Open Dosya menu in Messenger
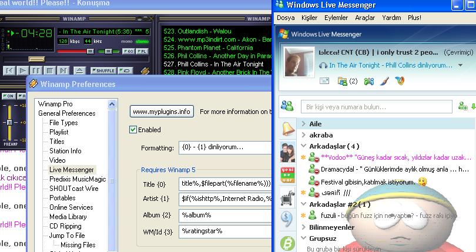Screen dimensions: 476x252 point(286,18)
